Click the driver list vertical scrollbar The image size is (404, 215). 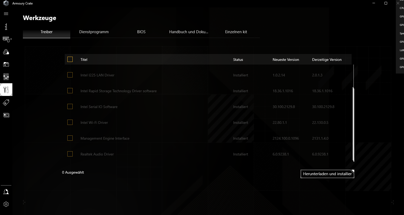coord(353,124)
